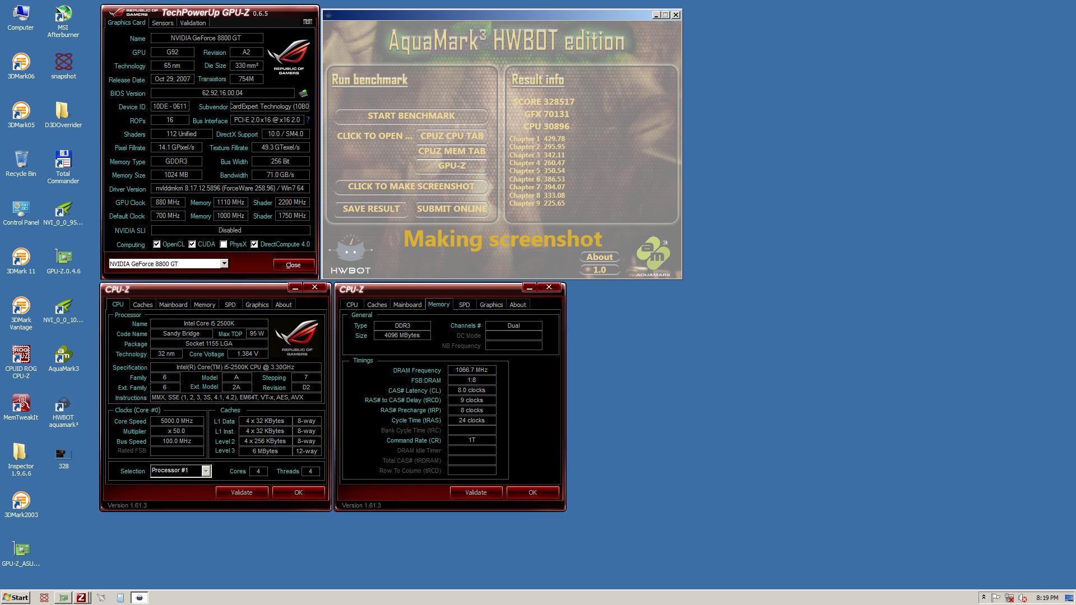Click CLICK TO MAKE SCREENSHOT button
This screenshot has height=605, width=1076.
coord(411,186)
